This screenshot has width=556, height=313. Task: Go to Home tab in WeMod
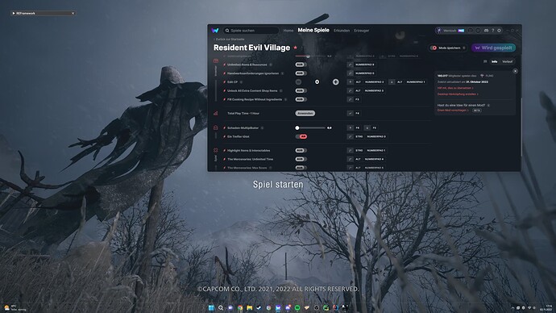[288, 31]
